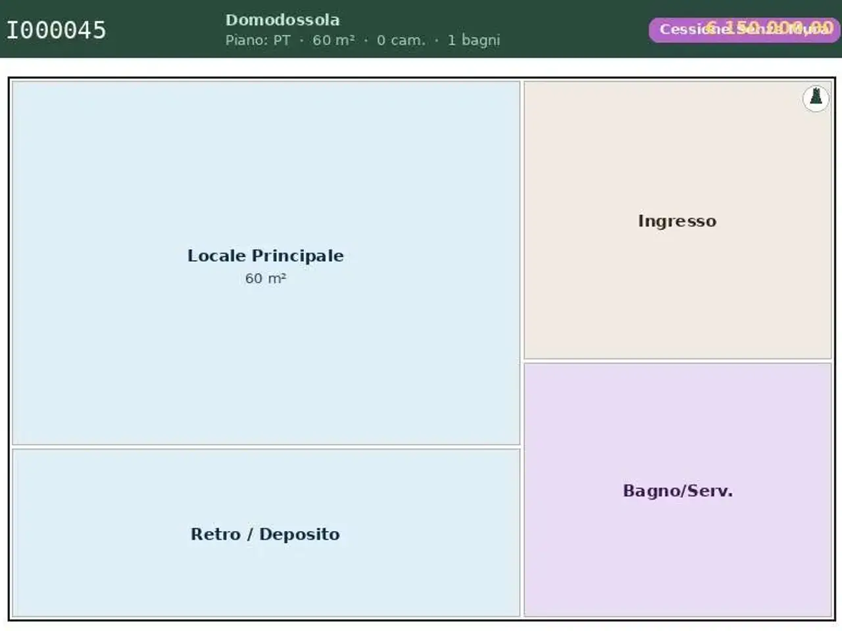This screenshot has width=842, height=631.
Task: Click the Bagno/Serv. title text
Action: pyautogui.click(x=678, y=490)
